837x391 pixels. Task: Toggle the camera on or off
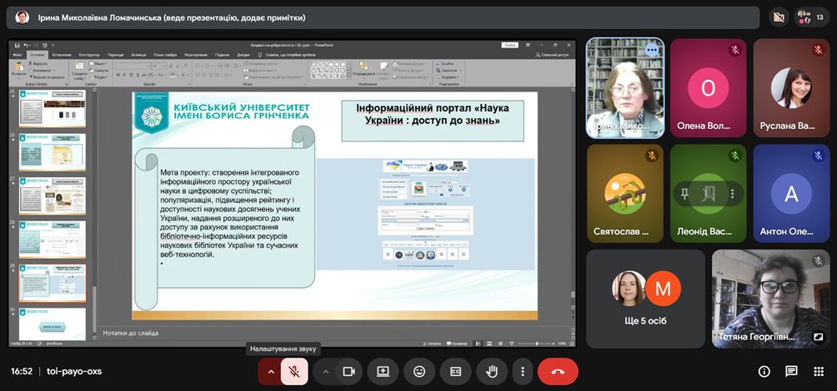pyautogui.click(x=349, y=371)
